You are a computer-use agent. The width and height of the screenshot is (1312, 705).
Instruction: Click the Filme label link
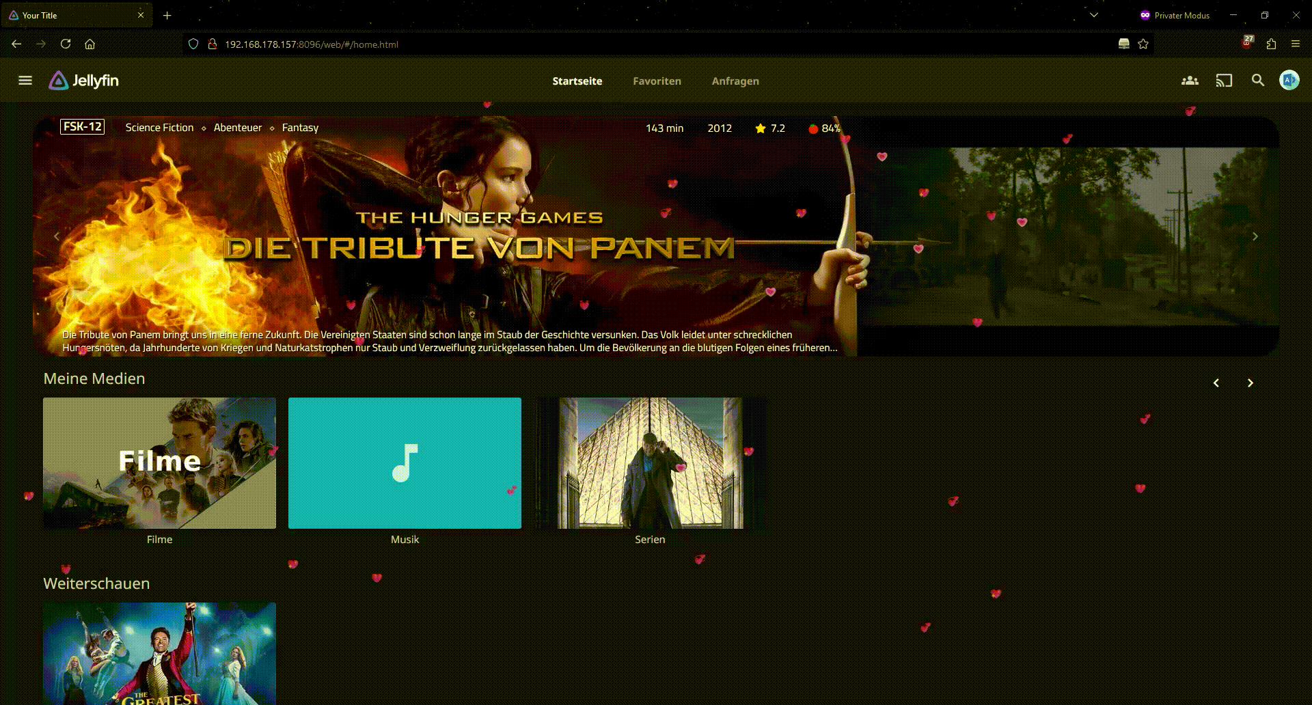pos(159,540)
